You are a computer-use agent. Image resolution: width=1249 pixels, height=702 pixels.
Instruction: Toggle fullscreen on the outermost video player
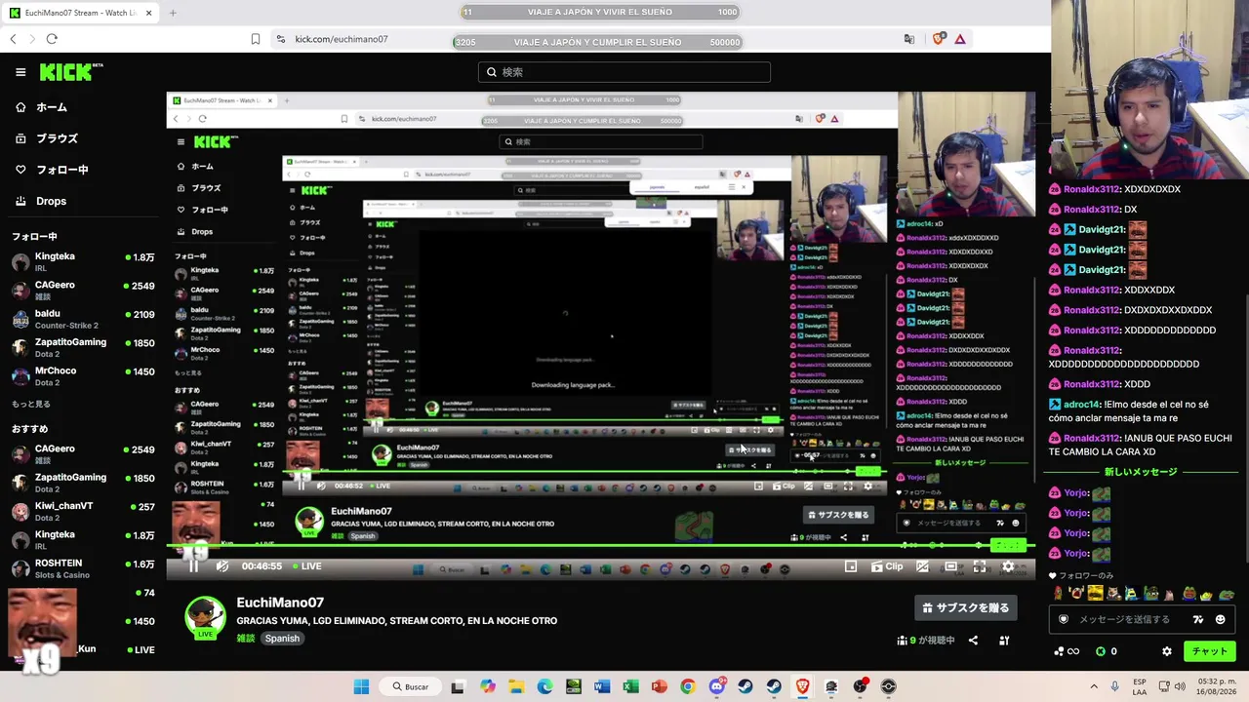(x=980, y=566)
